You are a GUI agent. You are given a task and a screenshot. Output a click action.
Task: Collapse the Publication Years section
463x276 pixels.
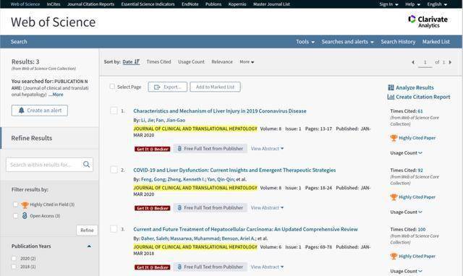pyautogui.click(x=89, y=246)
